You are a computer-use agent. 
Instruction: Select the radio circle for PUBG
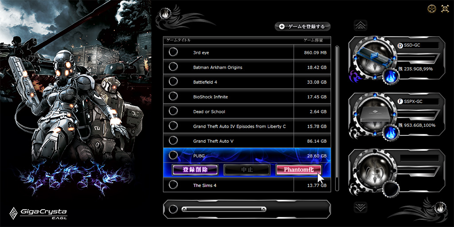[173, 156]
